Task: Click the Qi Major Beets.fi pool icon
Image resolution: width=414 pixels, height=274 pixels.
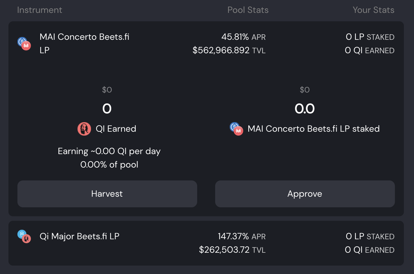Action: (x=24, y=236)
